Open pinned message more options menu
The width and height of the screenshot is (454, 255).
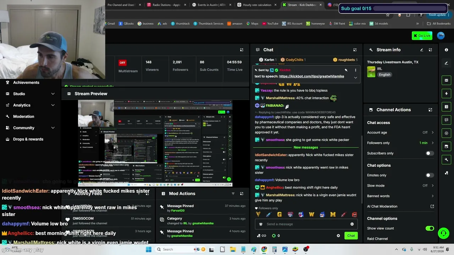tap(355, 70)
